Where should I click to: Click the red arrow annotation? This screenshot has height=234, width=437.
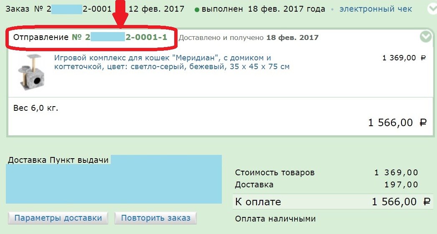(120, 13)
